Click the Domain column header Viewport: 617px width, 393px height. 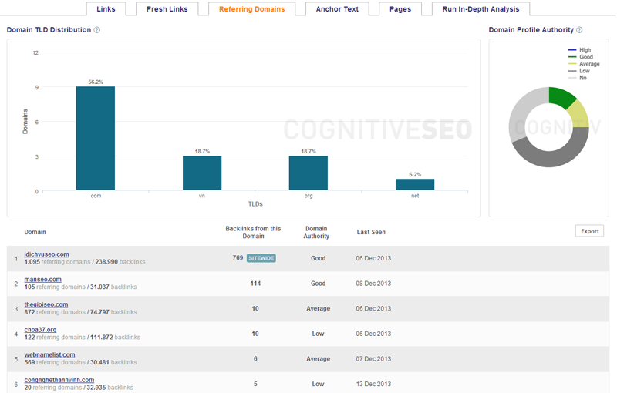pos(35,232)
